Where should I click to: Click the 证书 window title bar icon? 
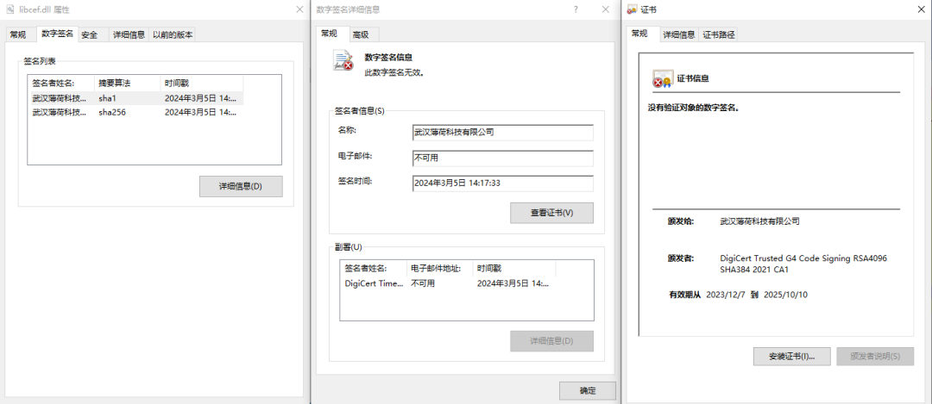pos(631,10)
